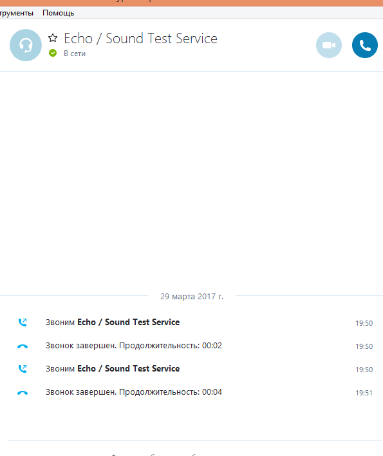
Task: Click the second outgoing call icon
Action: (x=23, y=369)
